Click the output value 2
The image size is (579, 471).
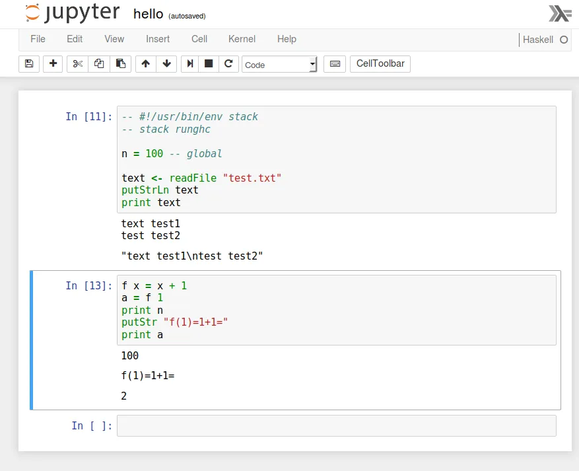[x=124, y=396]
